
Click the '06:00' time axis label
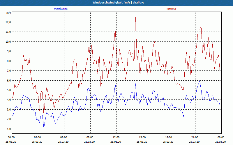64,137
